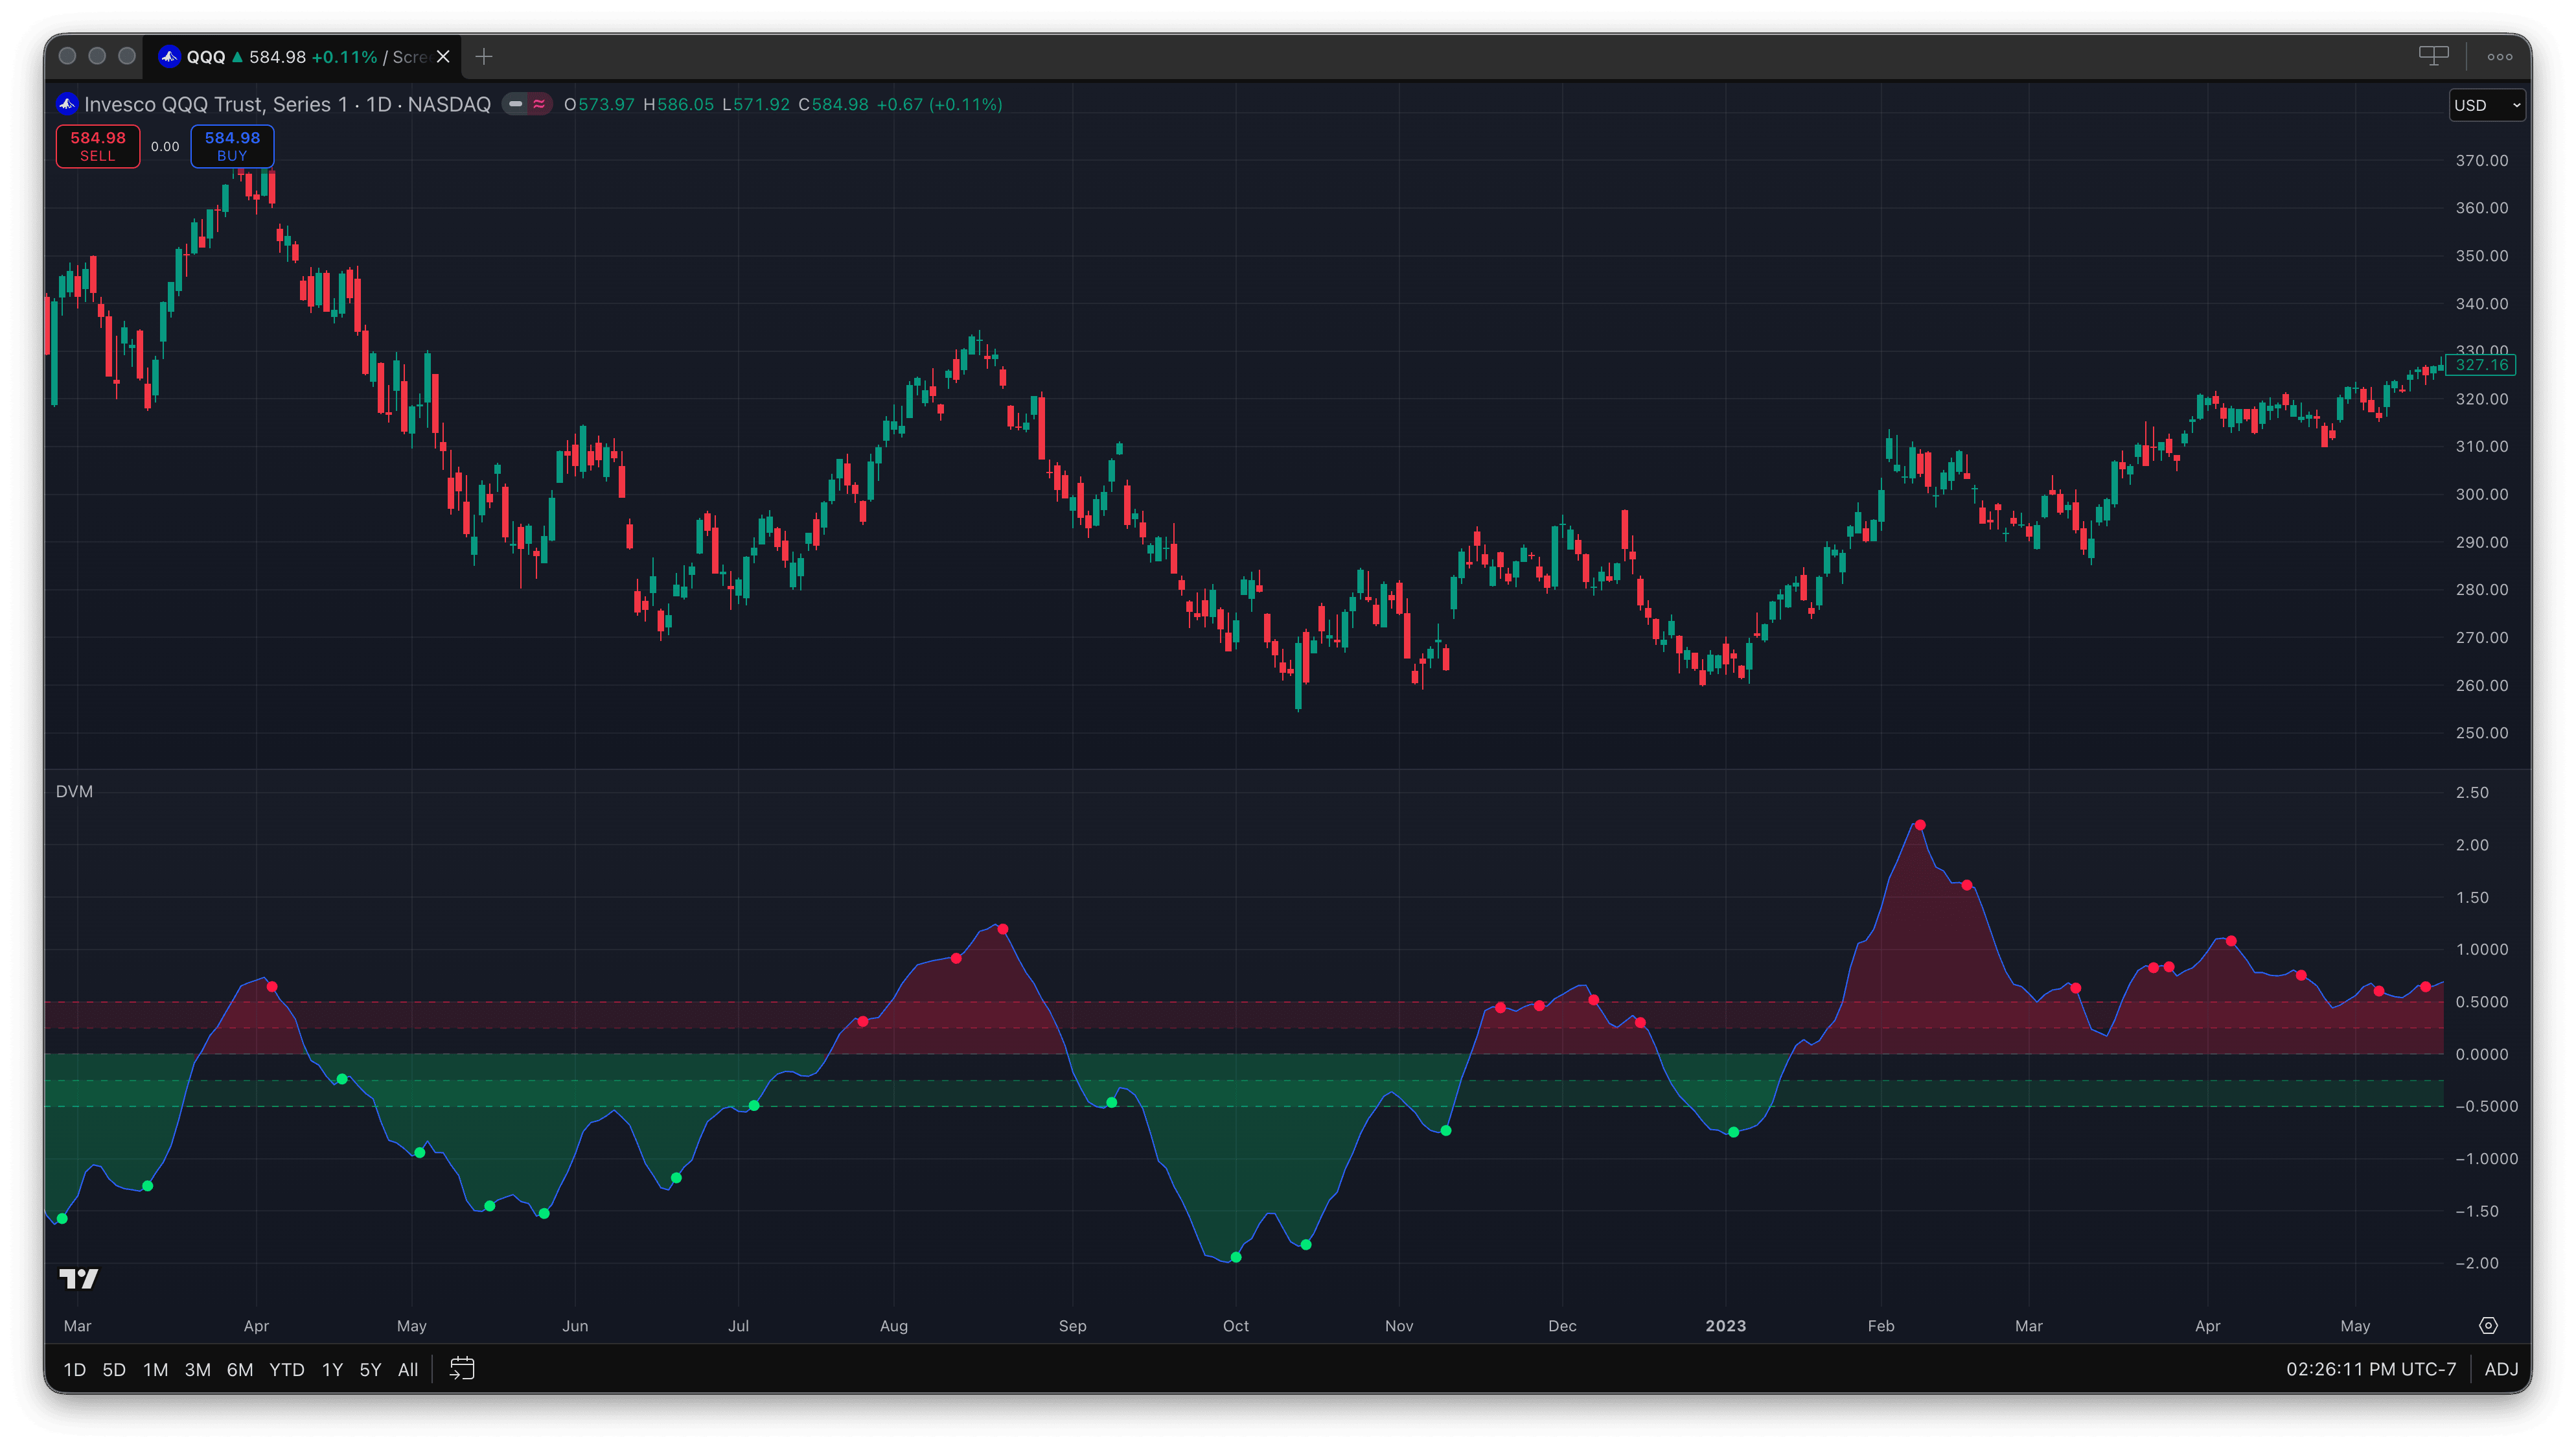Select the DVM indicator label
The height and width of the screenshot is (1448, 2576).
[74, 791]
